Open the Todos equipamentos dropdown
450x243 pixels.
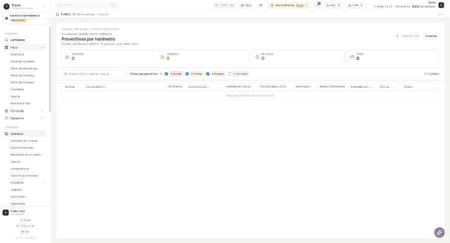click(145, 74)
